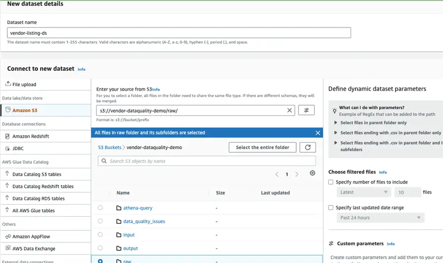Open the athena-query folder link
Viewport: 443px width, 263px height.
coord(138,208)
